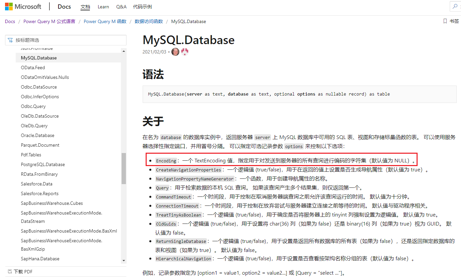This screenshot has width=461, height=279.
Task: Open Odbc.Query in sidebar
Action: coord(33,106)
